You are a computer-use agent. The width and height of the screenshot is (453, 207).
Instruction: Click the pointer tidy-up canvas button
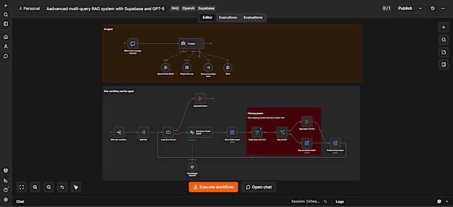coord(76,187)
